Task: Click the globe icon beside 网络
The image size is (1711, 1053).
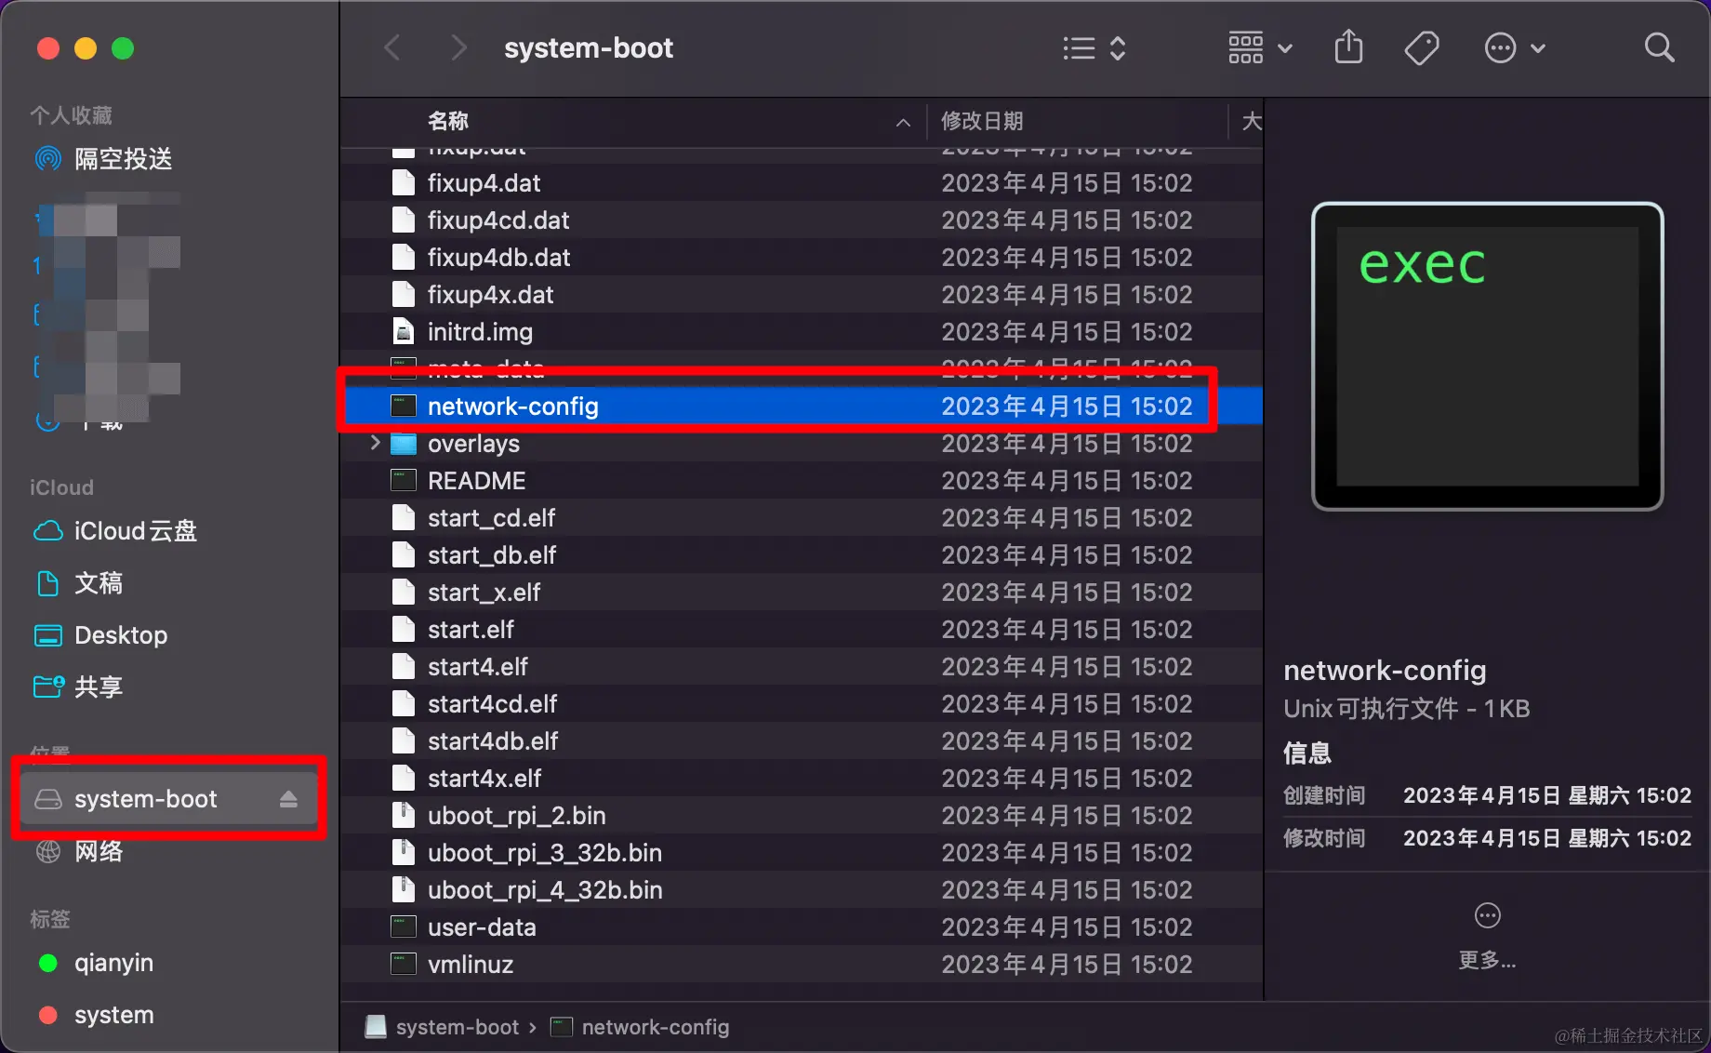Action: [x=48, y=851]
